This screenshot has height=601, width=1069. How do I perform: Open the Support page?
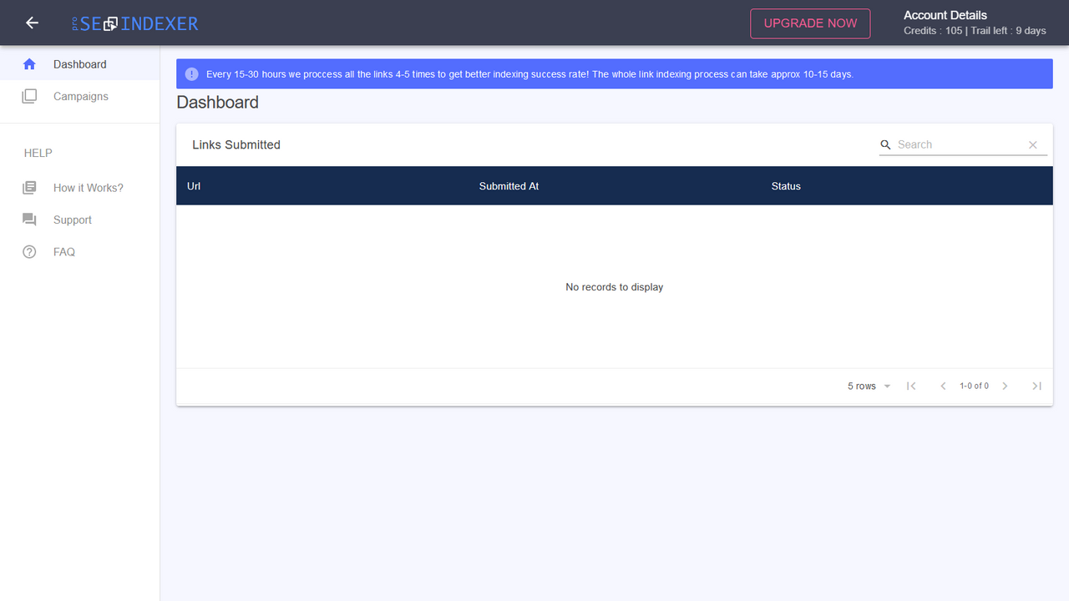79,220
